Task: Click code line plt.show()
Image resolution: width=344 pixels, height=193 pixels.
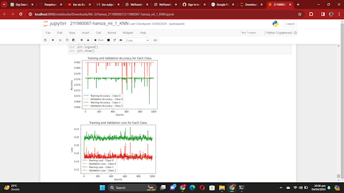Action: tap(86, 51)
